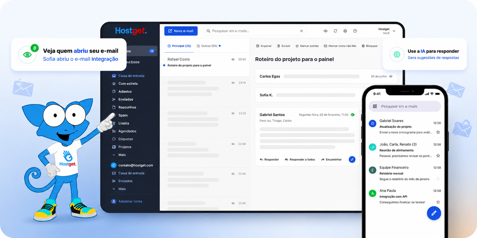
Task: Click Responder a todos
Action: coord(300,159)
